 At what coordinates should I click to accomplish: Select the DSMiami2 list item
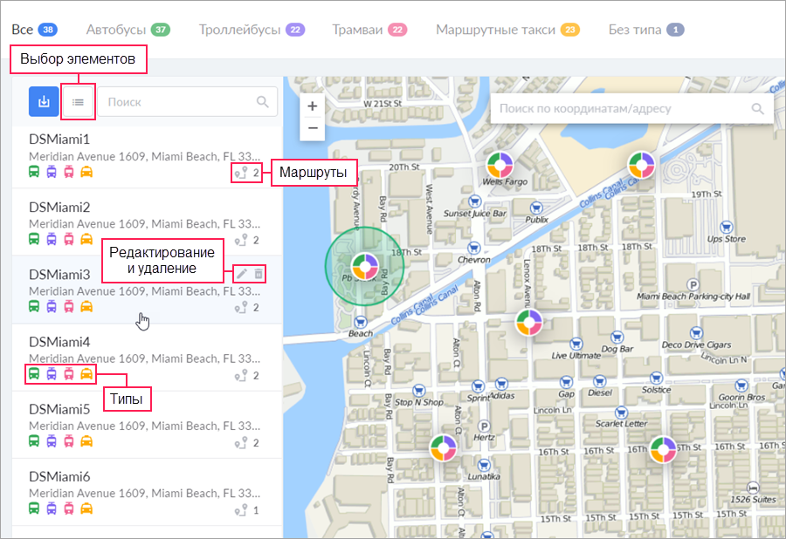pyautogui.click(x=147, y=222)
